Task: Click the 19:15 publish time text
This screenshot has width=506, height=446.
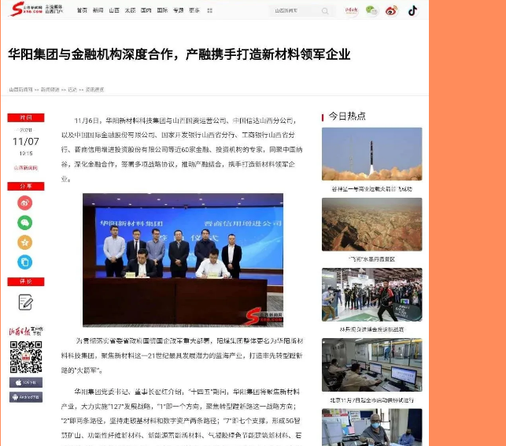Action: point(26,154)
